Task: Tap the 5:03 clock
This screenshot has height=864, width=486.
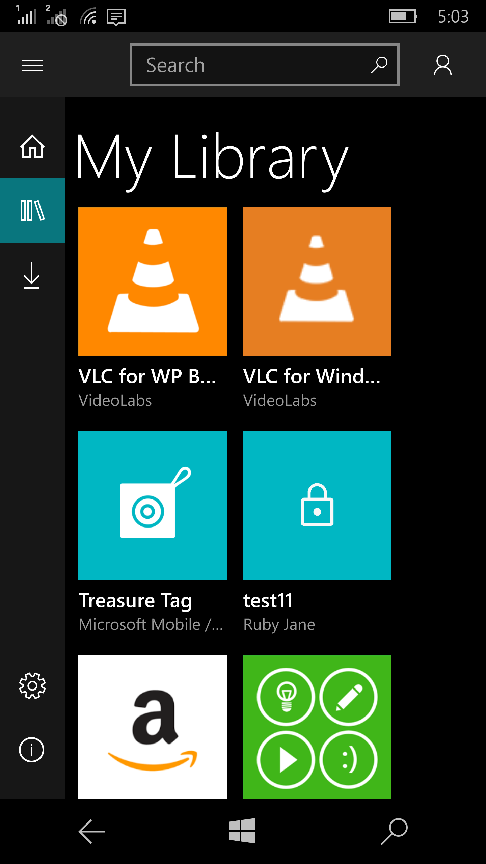Action: point(453,16)
